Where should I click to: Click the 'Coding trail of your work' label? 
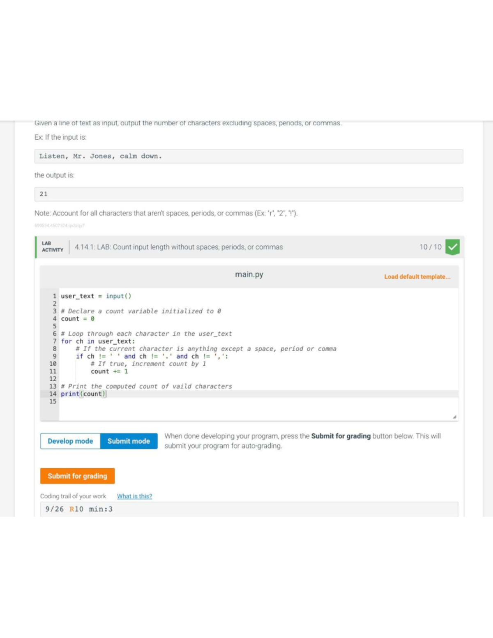(73, 496)
